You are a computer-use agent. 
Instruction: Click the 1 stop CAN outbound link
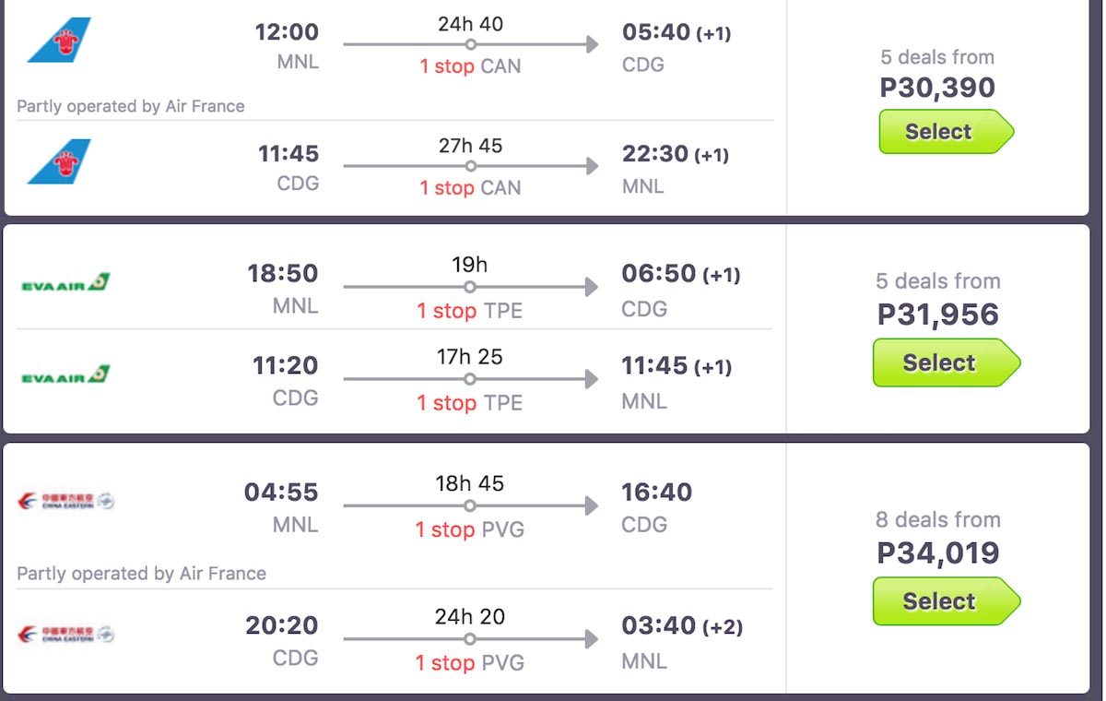coord(470,66)
